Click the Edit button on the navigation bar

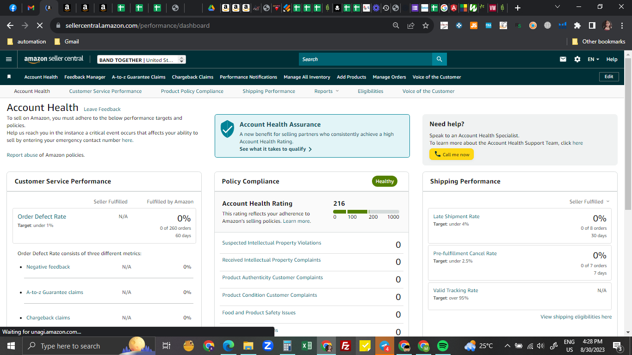(x=609, y=77)
